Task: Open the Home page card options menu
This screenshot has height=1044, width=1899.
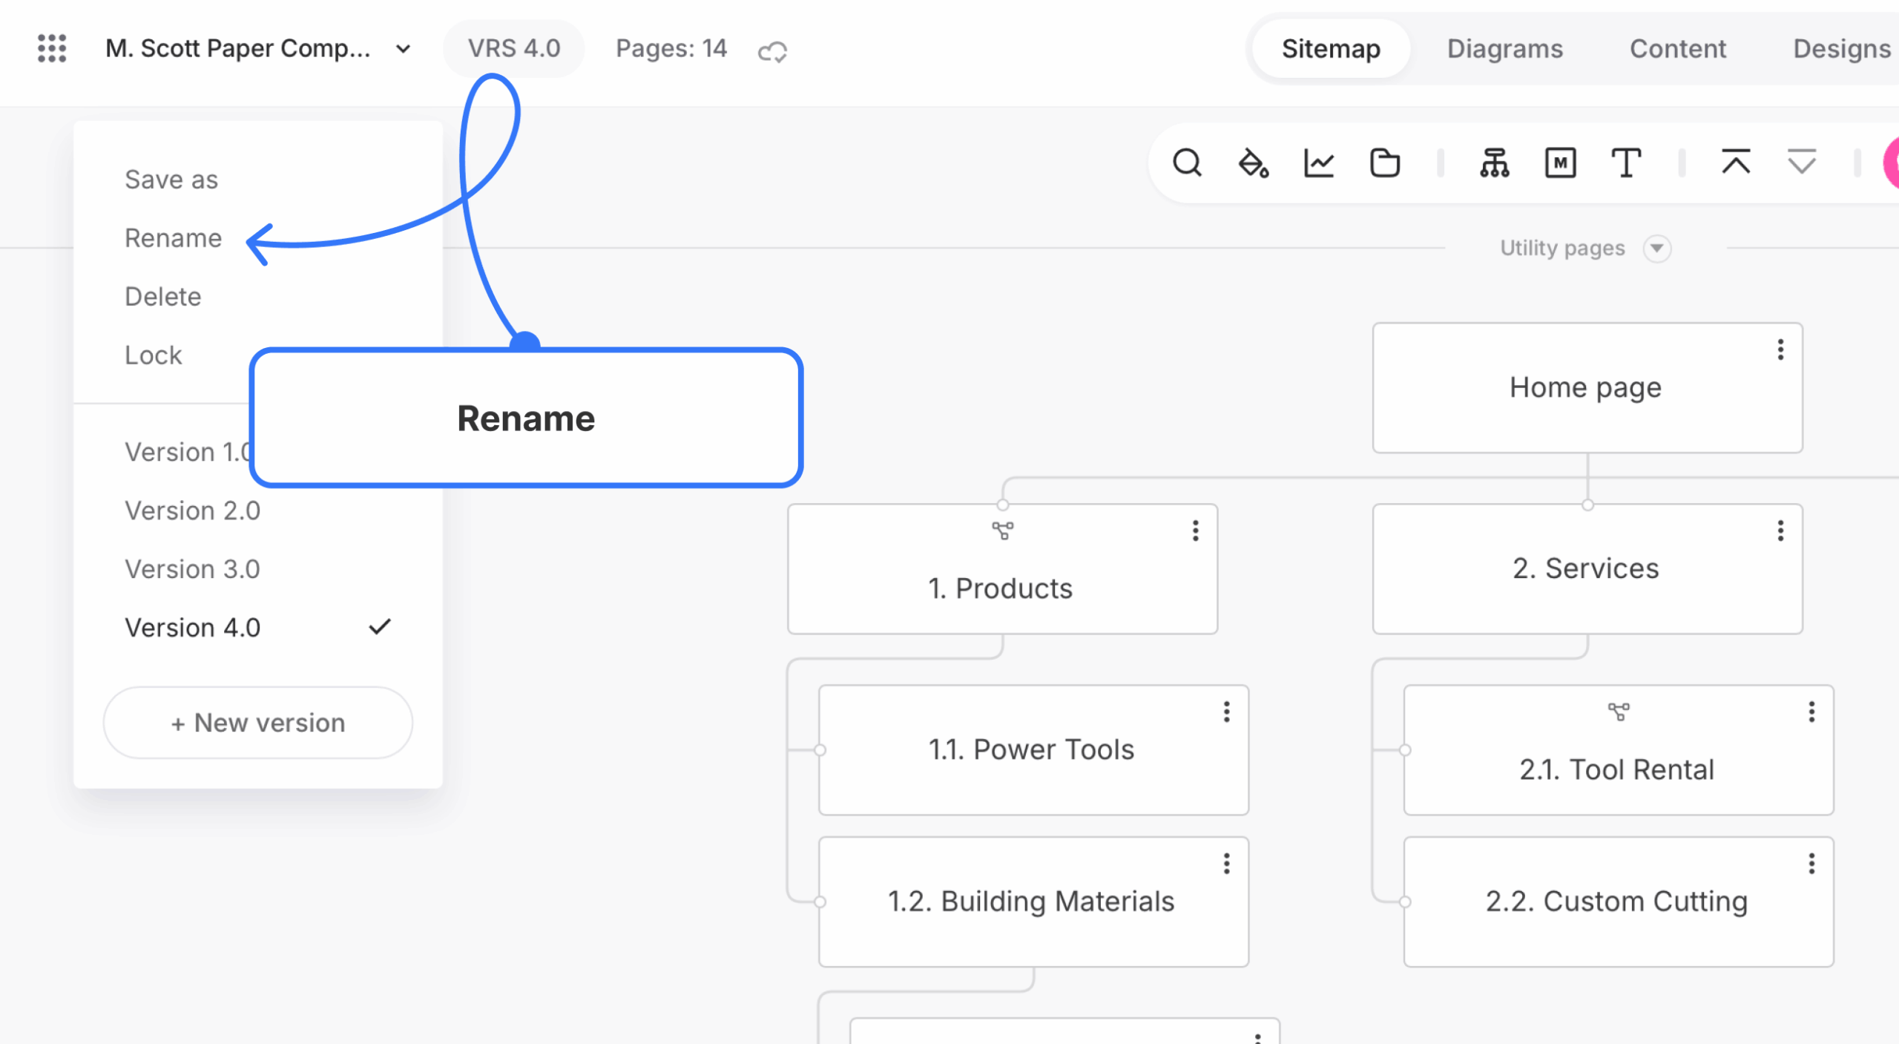Action: point(1780,349)
